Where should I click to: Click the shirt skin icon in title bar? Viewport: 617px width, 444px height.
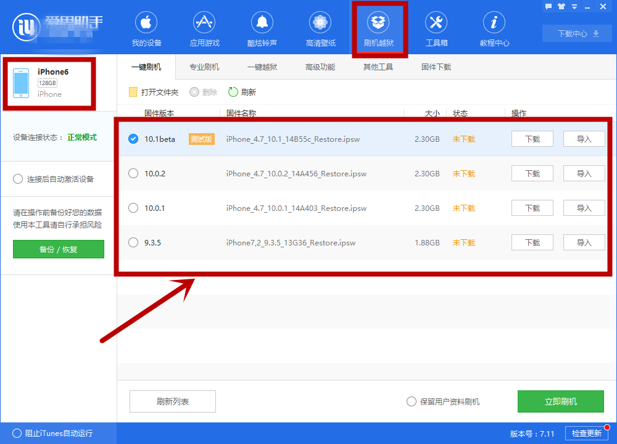(x=561, y=6)
